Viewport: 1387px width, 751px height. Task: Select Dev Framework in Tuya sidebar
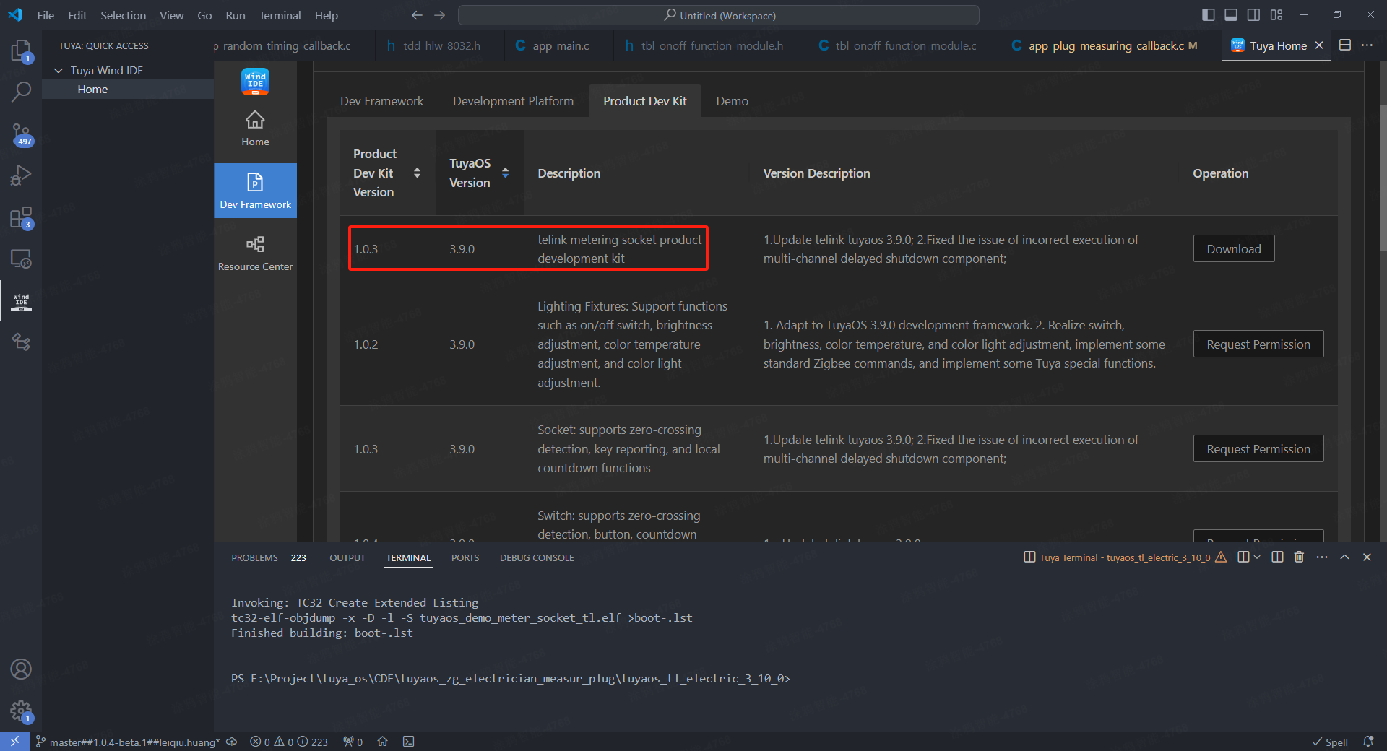255,191
